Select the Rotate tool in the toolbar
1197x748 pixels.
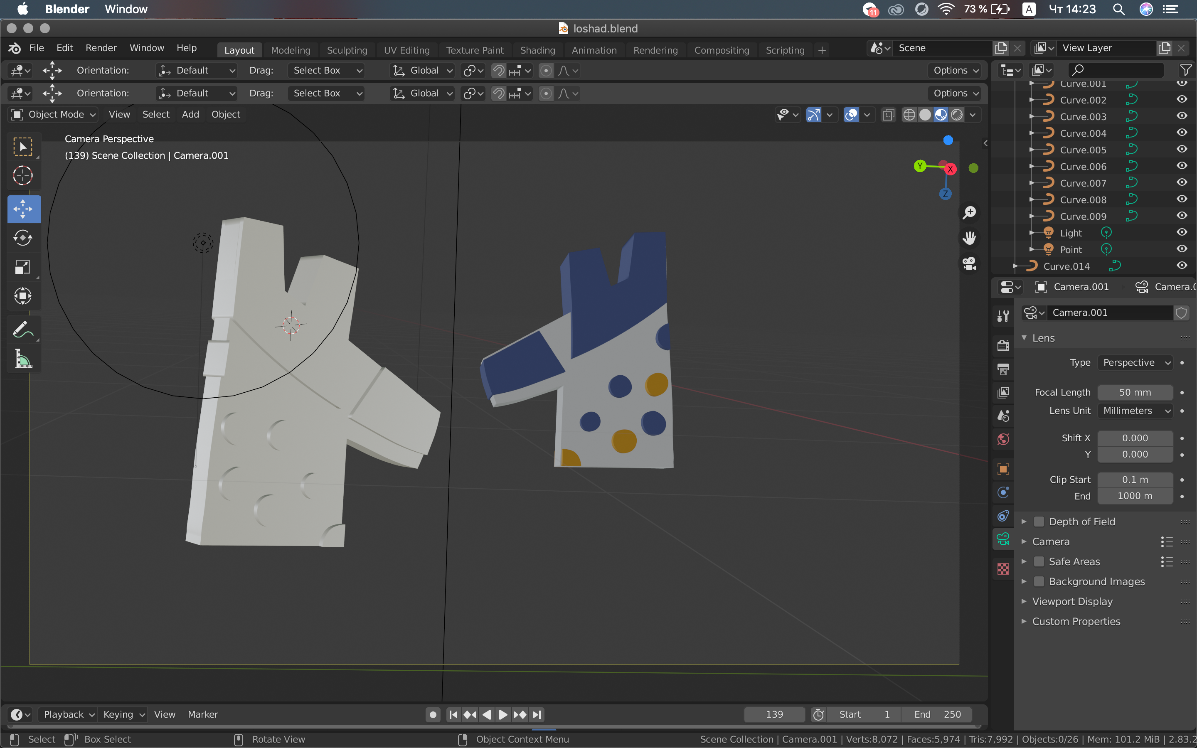(23, 238)
